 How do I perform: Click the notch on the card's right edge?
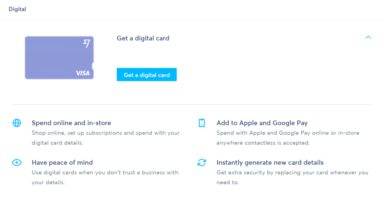[x=93, y=66]
